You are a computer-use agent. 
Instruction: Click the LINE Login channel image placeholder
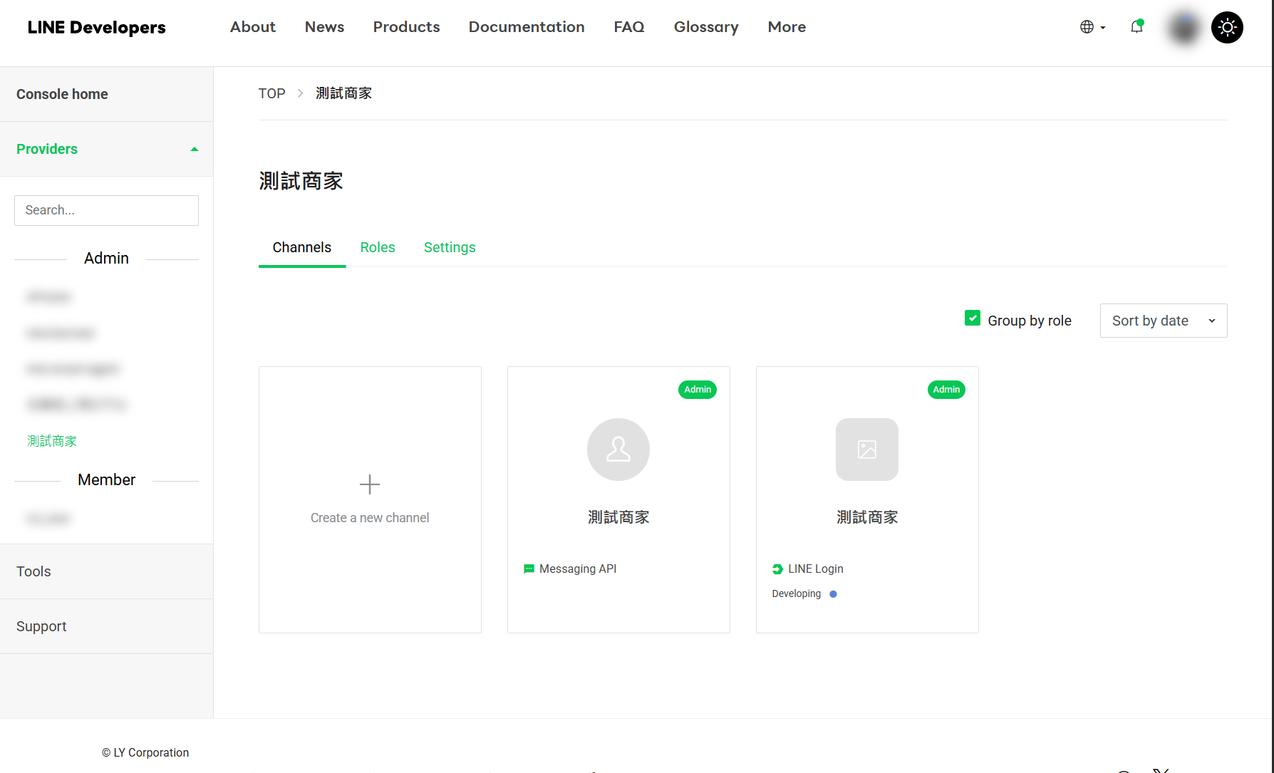tap(867, 450)
